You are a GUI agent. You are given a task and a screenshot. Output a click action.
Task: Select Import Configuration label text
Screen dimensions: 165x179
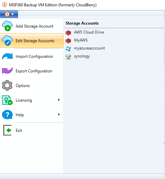click(34, 56)
